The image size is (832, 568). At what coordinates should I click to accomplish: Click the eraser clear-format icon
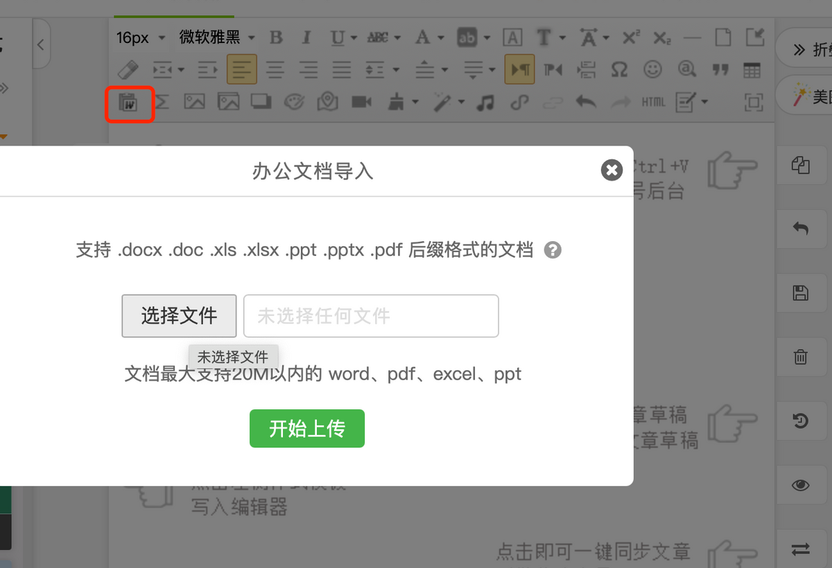(x=128, y=70)
